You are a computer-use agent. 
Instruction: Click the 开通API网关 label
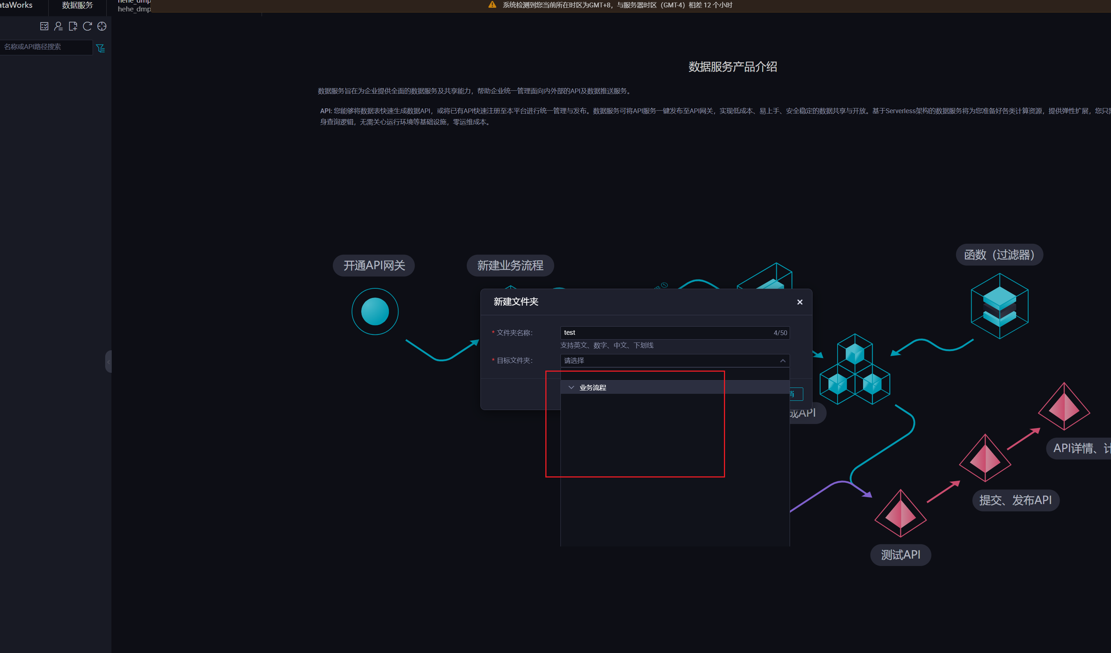(374, 265)
